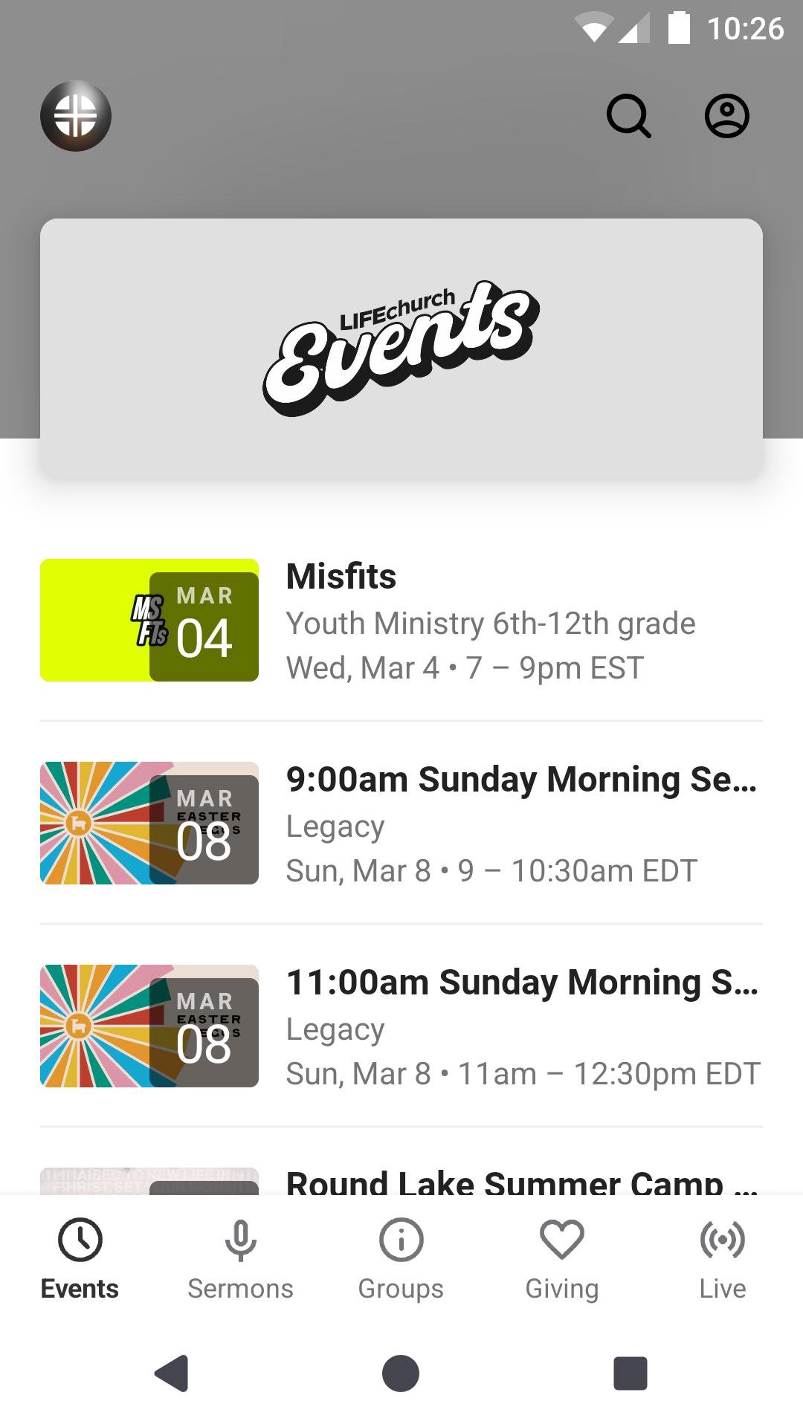Tap the Misfits Mar 04 thumbnail
This screenshot has width=803, height=1427.
(149, 620)
